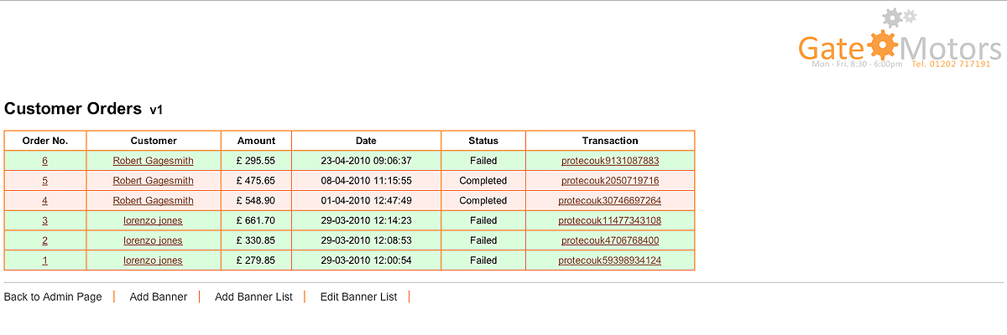Click the Status column header
The height and width of the screenshot is (335, 1007).
483,141
